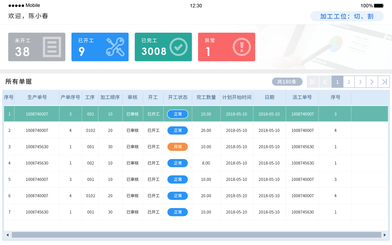Open page 3 of the records list

pos(360,82)
